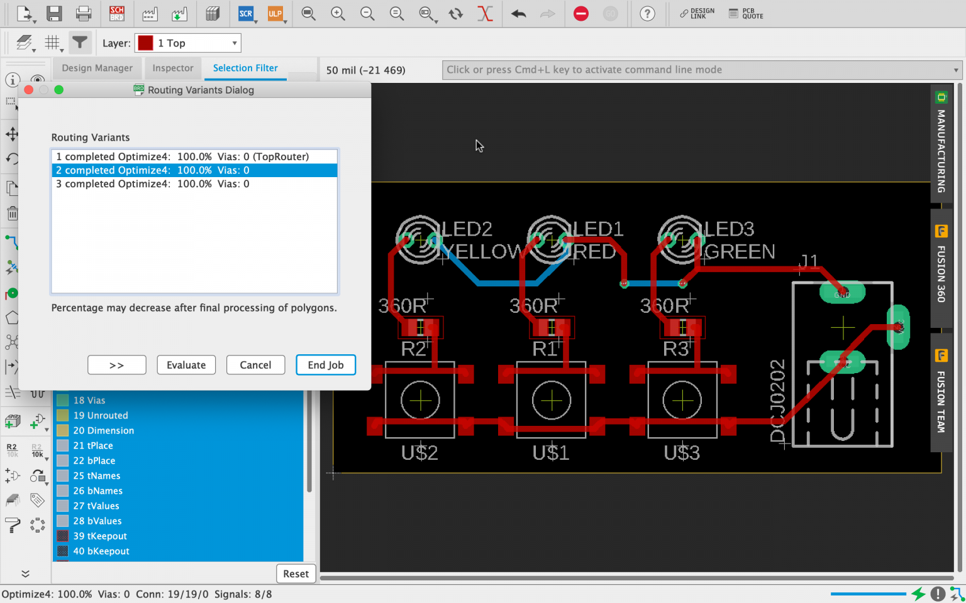The height and width of the screenshot is (603, 966).
Task: Switch to the schematic using the SCH/BRD icon
Action: pyautogui.click(x=116, y=13)
